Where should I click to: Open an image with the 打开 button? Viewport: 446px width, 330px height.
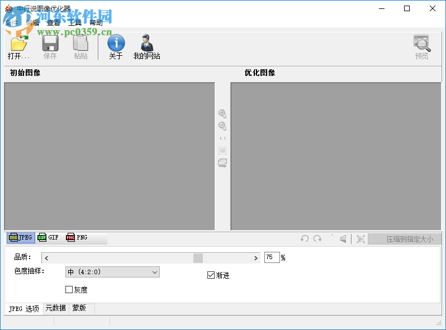pos(19,47)
